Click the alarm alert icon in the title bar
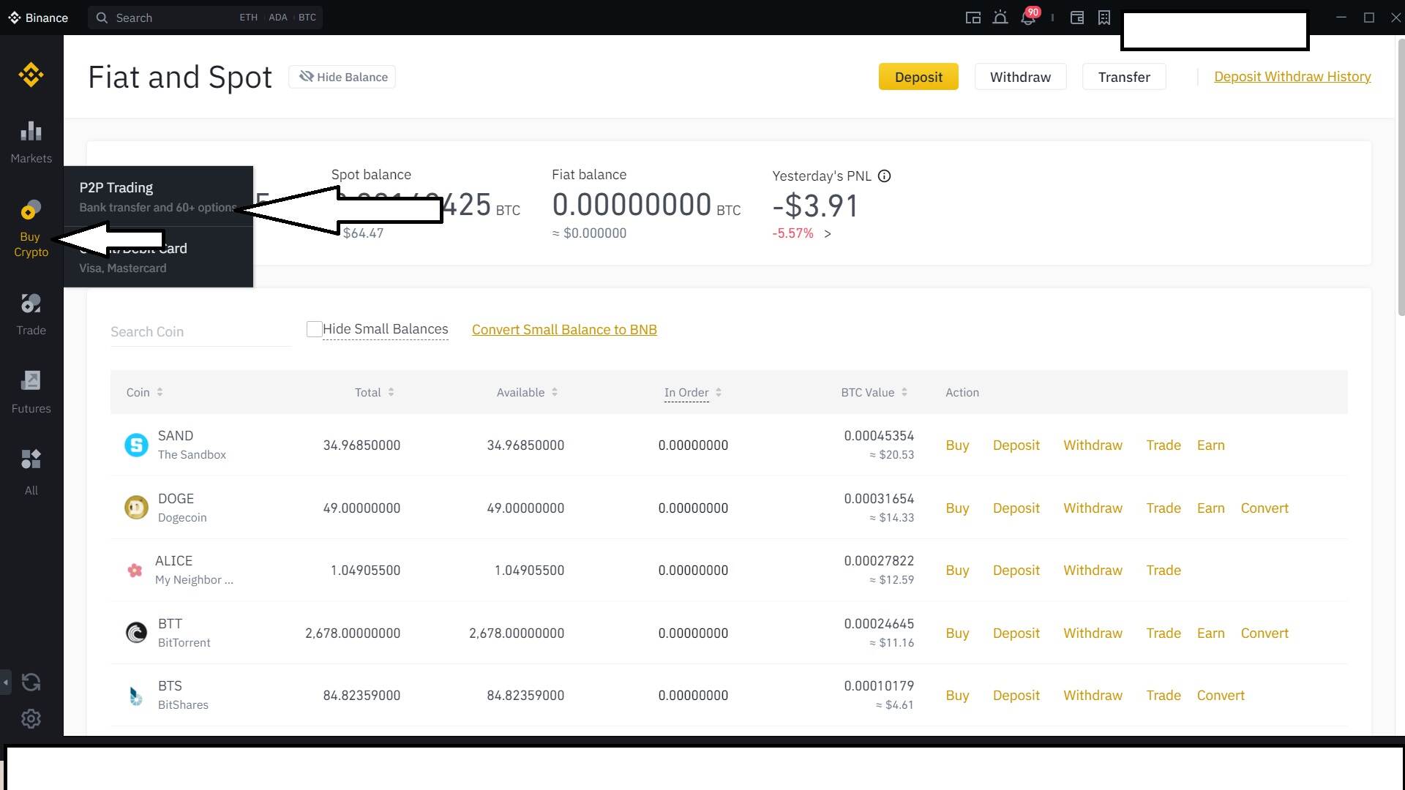Viewport: 1405px width, 790px height. pos(1000,18)
